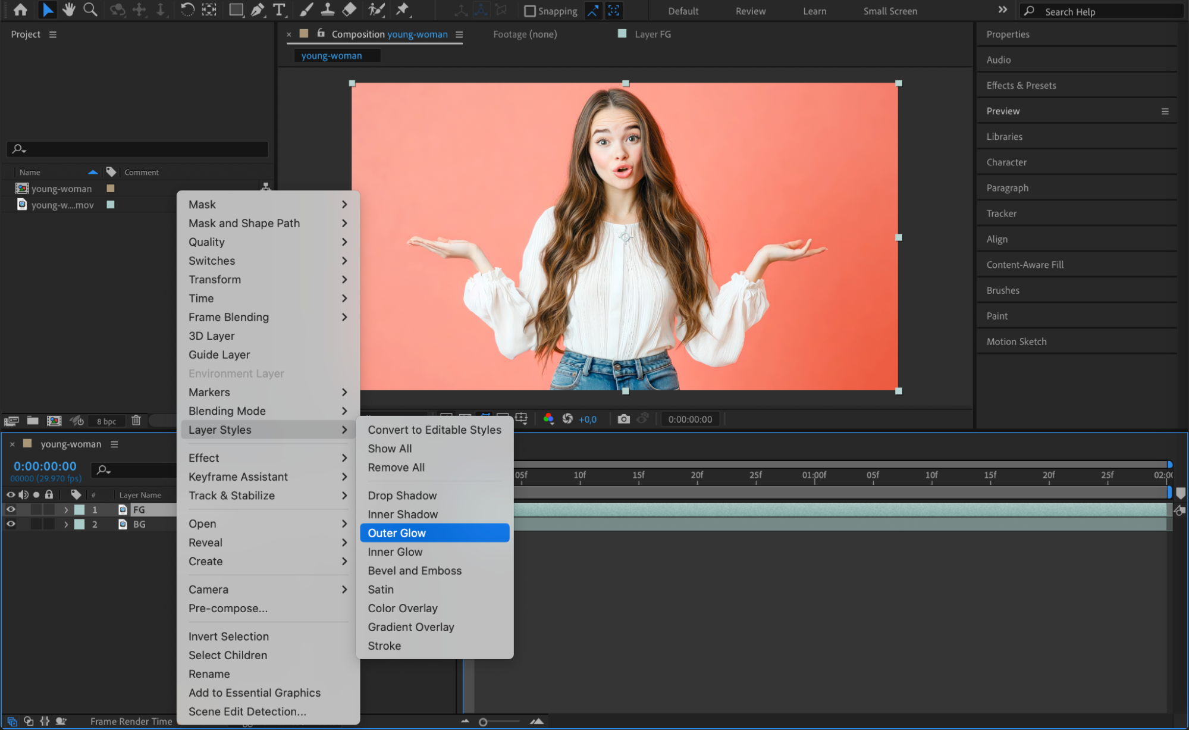Select the Zoom magnifier tool
The width and height of the screenshot is (1189, 730).
coord(90,10)
